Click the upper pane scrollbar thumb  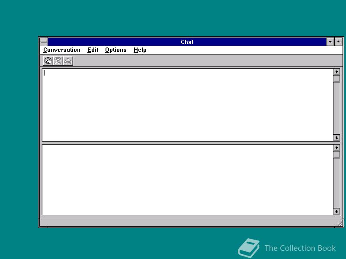tap(336, 79)
